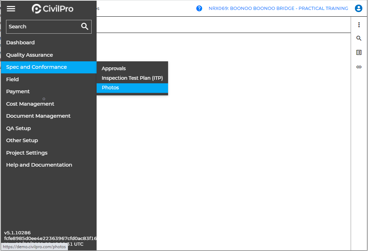Open Approvals in the submenu

[x=114, y=68]
